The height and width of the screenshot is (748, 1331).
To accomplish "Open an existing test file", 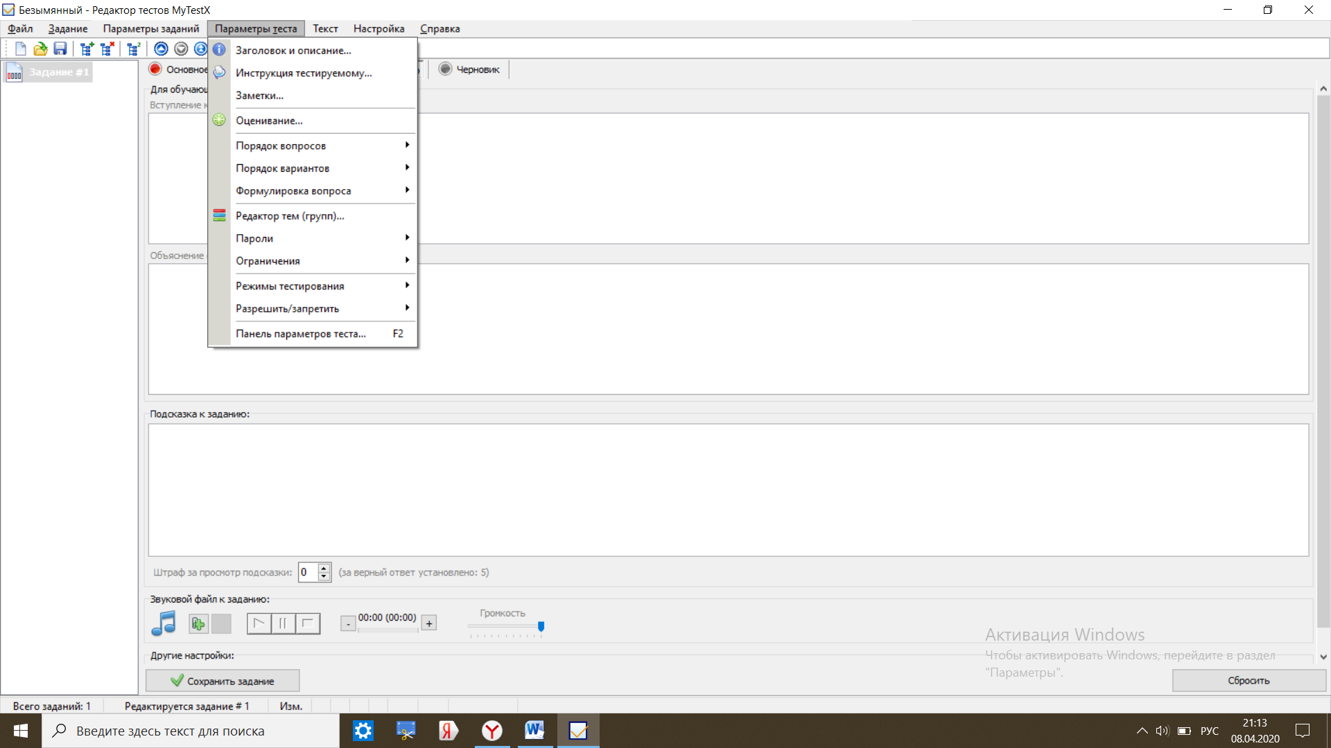I will pyautogui.click(x=40, y=48).
